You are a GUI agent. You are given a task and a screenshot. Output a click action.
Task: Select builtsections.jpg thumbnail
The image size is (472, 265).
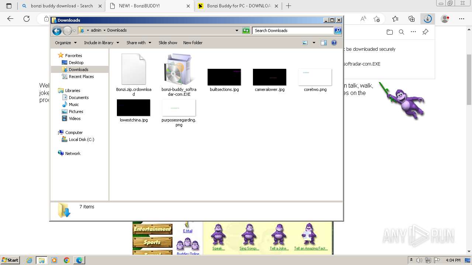coord(224,80)
